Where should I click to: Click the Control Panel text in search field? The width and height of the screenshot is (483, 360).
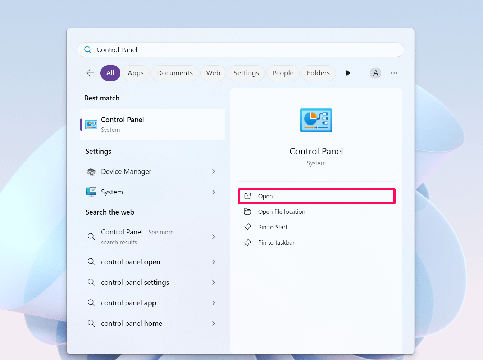(117, 50)
